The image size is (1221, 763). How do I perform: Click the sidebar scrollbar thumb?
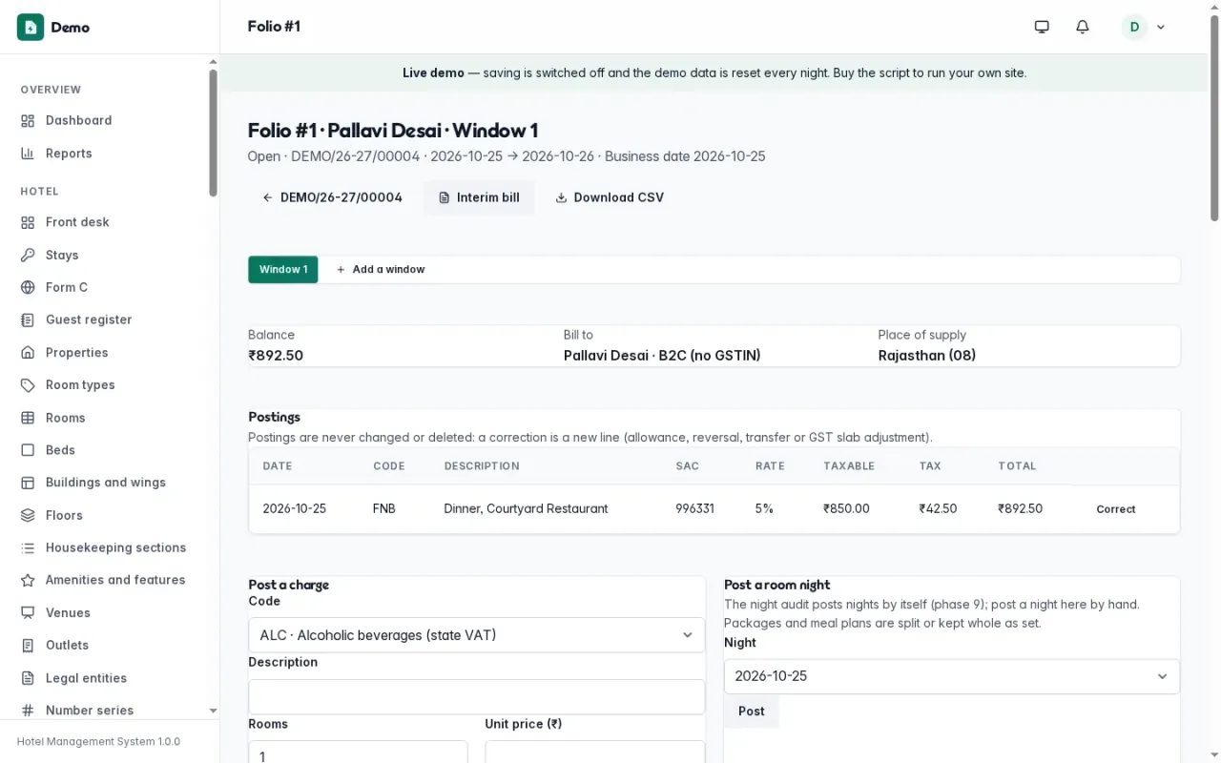213,133
